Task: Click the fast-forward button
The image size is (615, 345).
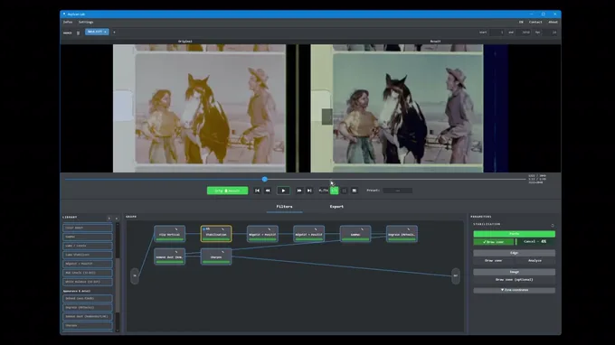Action: 299,191
